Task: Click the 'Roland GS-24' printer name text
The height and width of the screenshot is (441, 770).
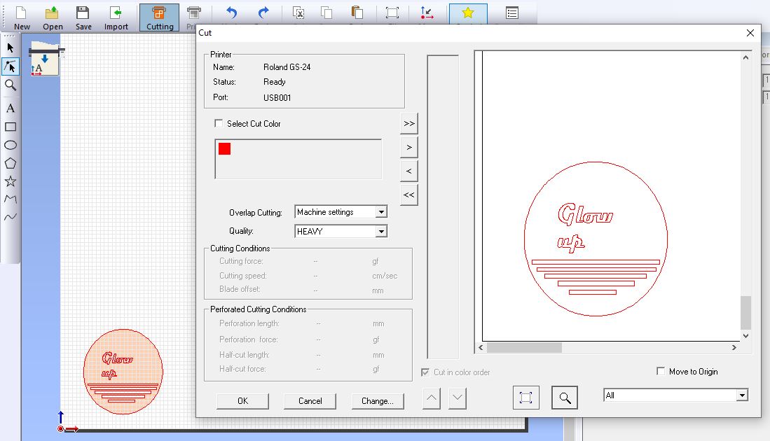Action: [287, 67]
